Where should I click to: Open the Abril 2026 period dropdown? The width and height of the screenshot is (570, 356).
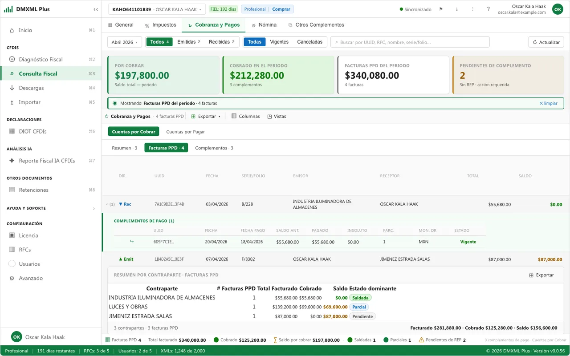[x=125, y=42]
